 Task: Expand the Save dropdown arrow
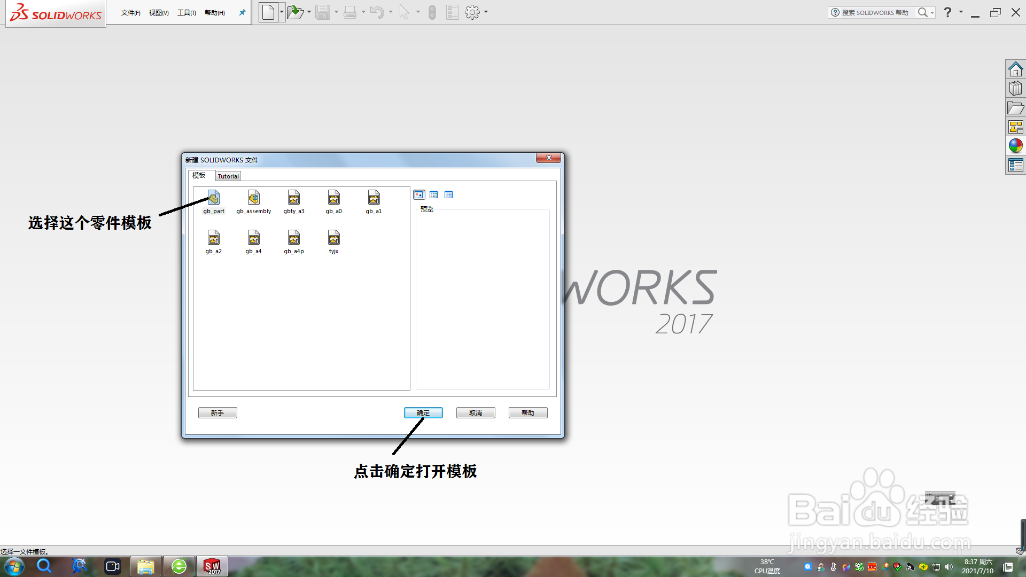[x=336, y=12]
